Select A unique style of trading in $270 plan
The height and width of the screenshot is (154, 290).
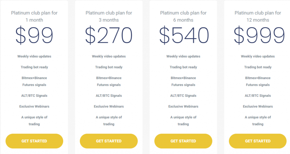point(109,121)
